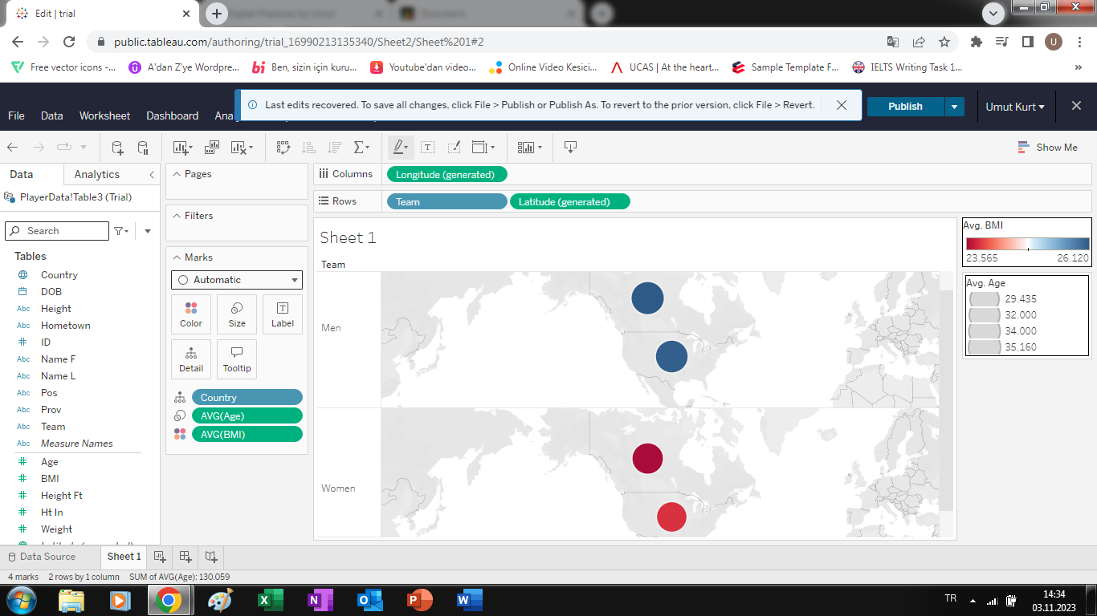
Task: Click the Download icon in the toolbar
Action: [x=570, y=148]
